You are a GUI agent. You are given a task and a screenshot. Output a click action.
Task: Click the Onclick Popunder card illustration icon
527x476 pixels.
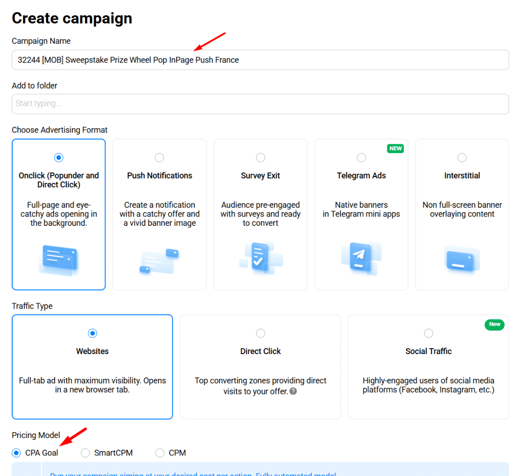(59, 260)
